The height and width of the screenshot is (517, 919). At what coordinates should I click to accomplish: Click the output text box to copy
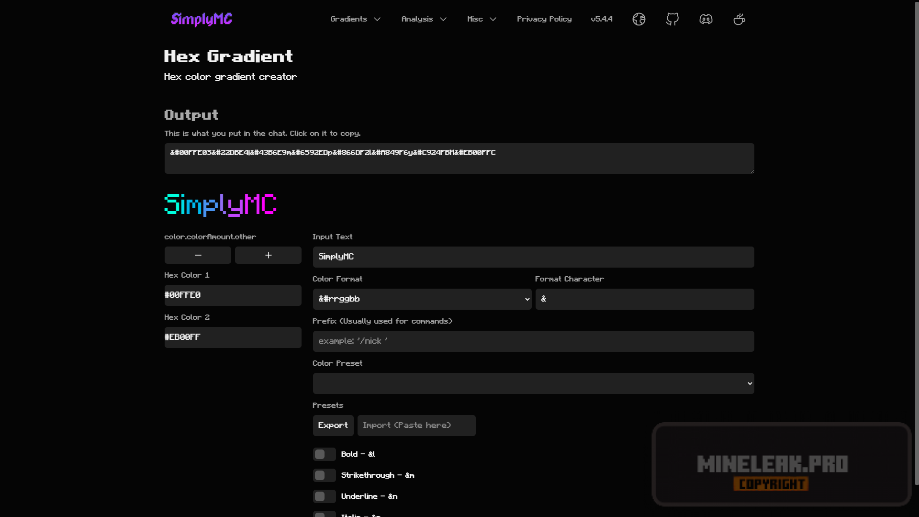click(x=459, y=158)
